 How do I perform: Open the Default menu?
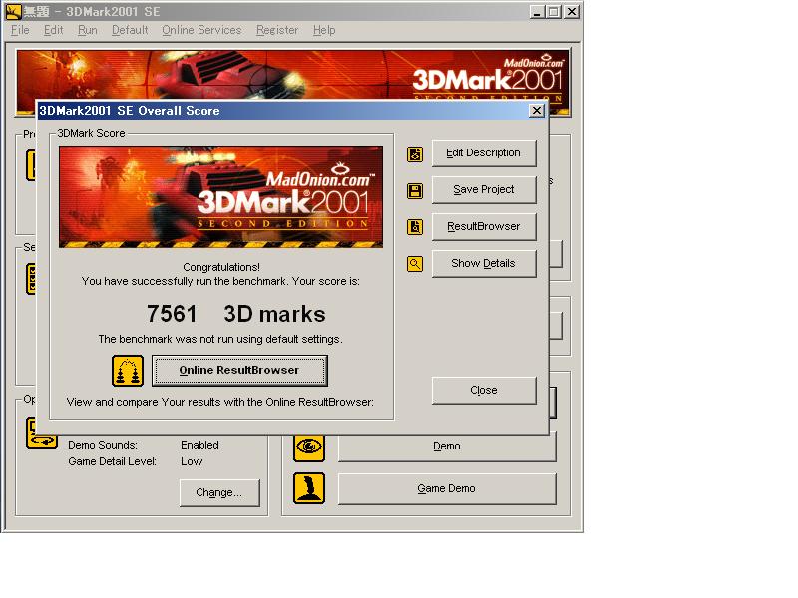pyautogui.click(x=130, y=30)
